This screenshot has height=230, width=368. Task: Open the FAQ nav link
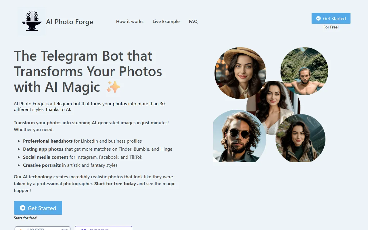coord(193,22)
